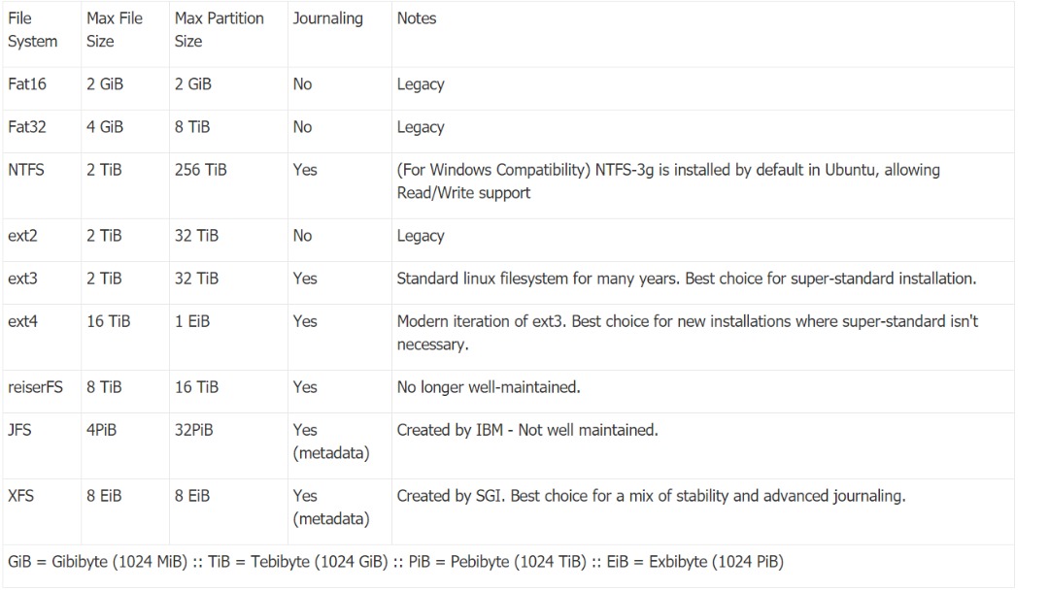Click the 256 TiB partition size cell

(200, 170)
